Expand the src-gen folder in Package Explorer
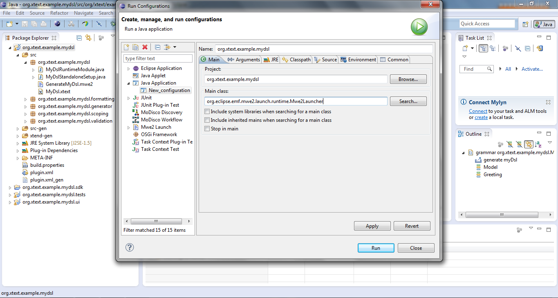 (18, 128)
